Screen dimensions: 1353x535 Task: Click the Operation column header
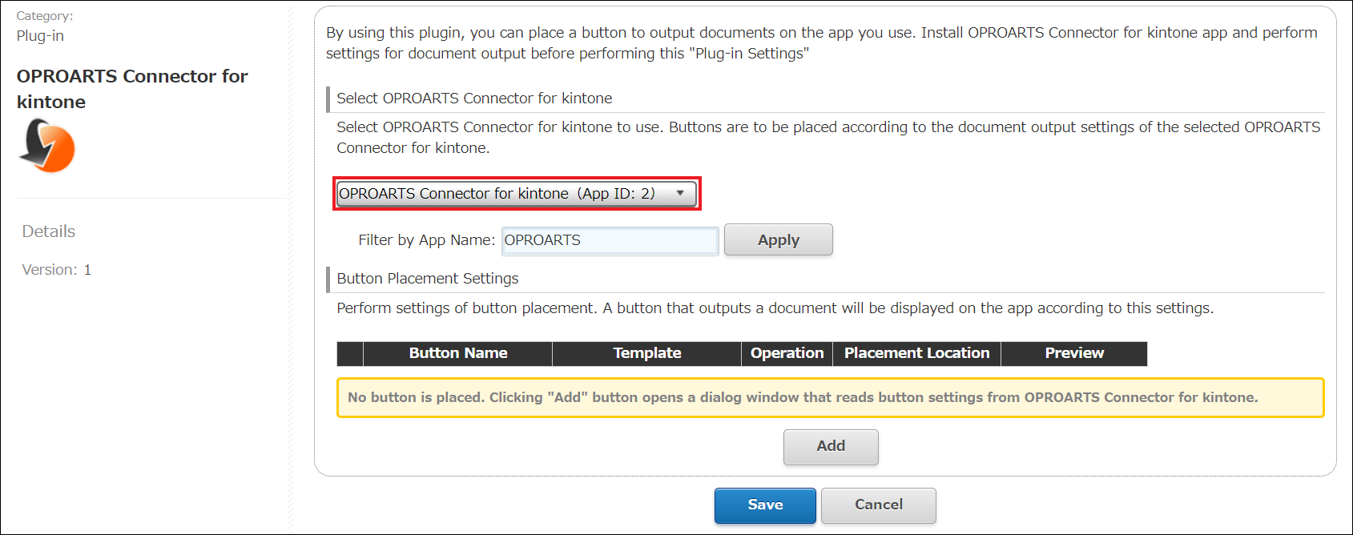(787, 353)
